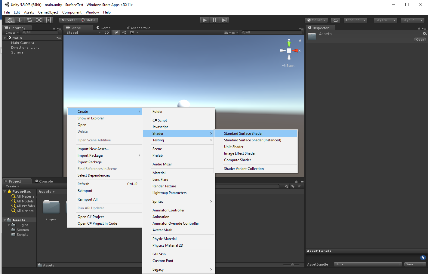Screen dimensions: 428x274
Task: Click the Hierarchy search field
Action: [x=40, y=32]
